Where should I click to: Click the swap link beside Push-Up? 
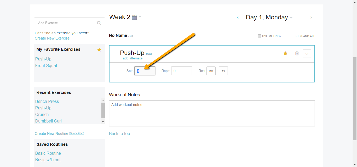(149, 54)
